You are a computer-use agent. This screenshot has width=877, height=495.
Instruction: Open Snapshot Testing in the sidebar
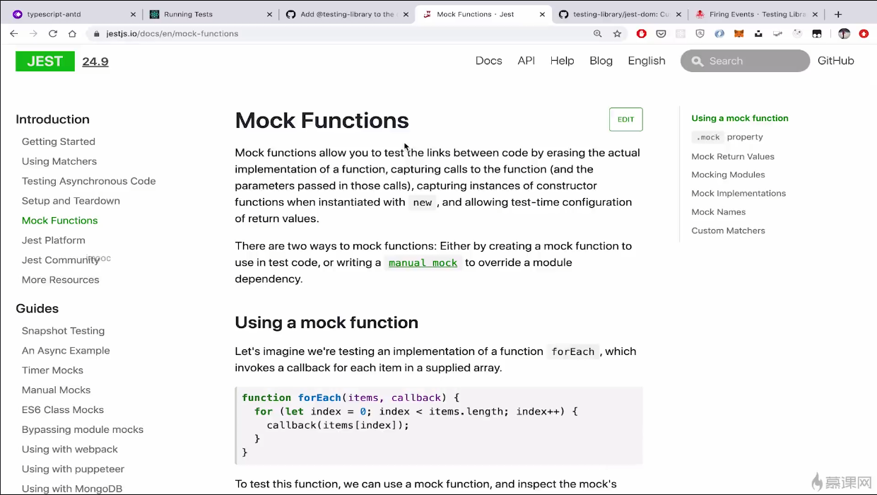pyautogui.click(x=63, y=331)
